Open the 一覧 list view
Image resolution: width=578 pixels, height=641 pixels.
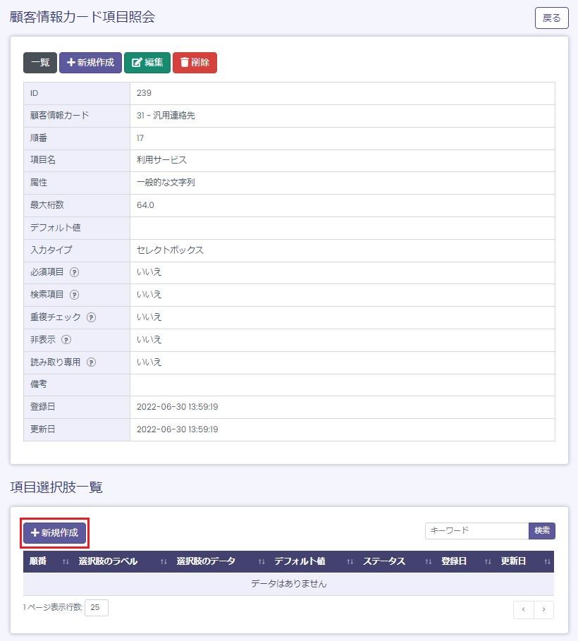tap(40, 63)
